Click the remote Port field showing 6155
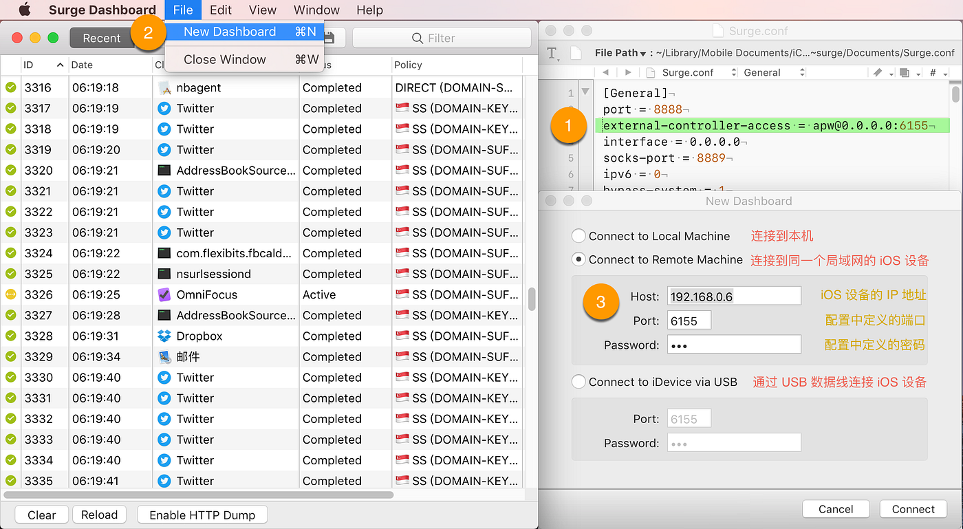This screenshot has height=529, width=963. pyautogui.click(x=689, y=321)
